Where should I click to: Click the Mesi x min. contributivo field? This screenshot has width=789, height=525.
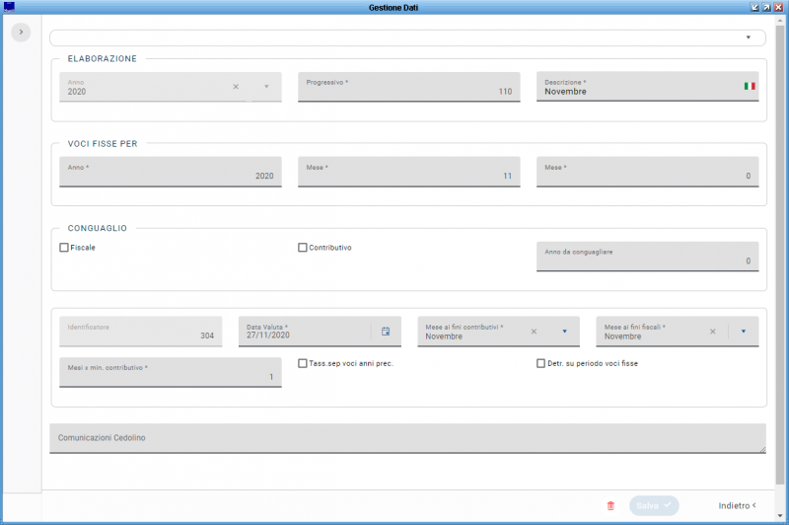(x=170, y=372)
